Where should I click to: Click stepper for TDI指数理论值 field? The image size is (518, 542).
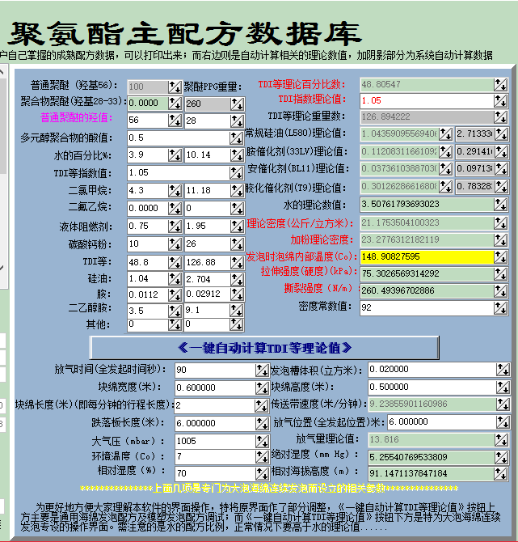pos(500,100)
